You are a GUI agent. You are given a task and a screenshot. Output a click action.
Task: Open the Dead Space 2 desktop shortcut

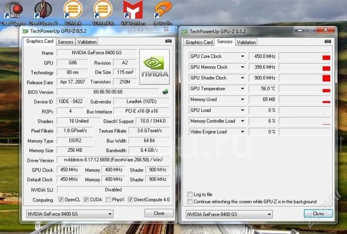pyautogui.click(x=43, y=13)
